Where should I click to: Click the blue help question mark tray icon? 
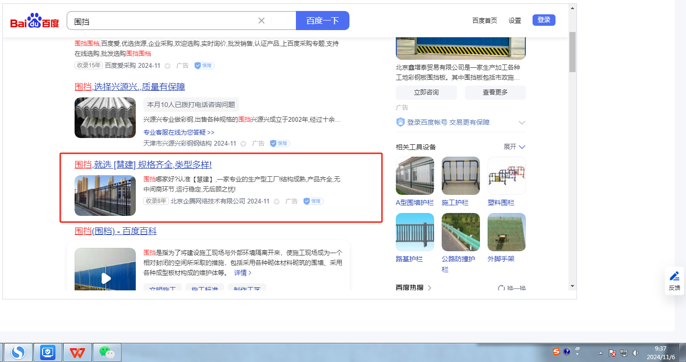click(x=567, y=351)
